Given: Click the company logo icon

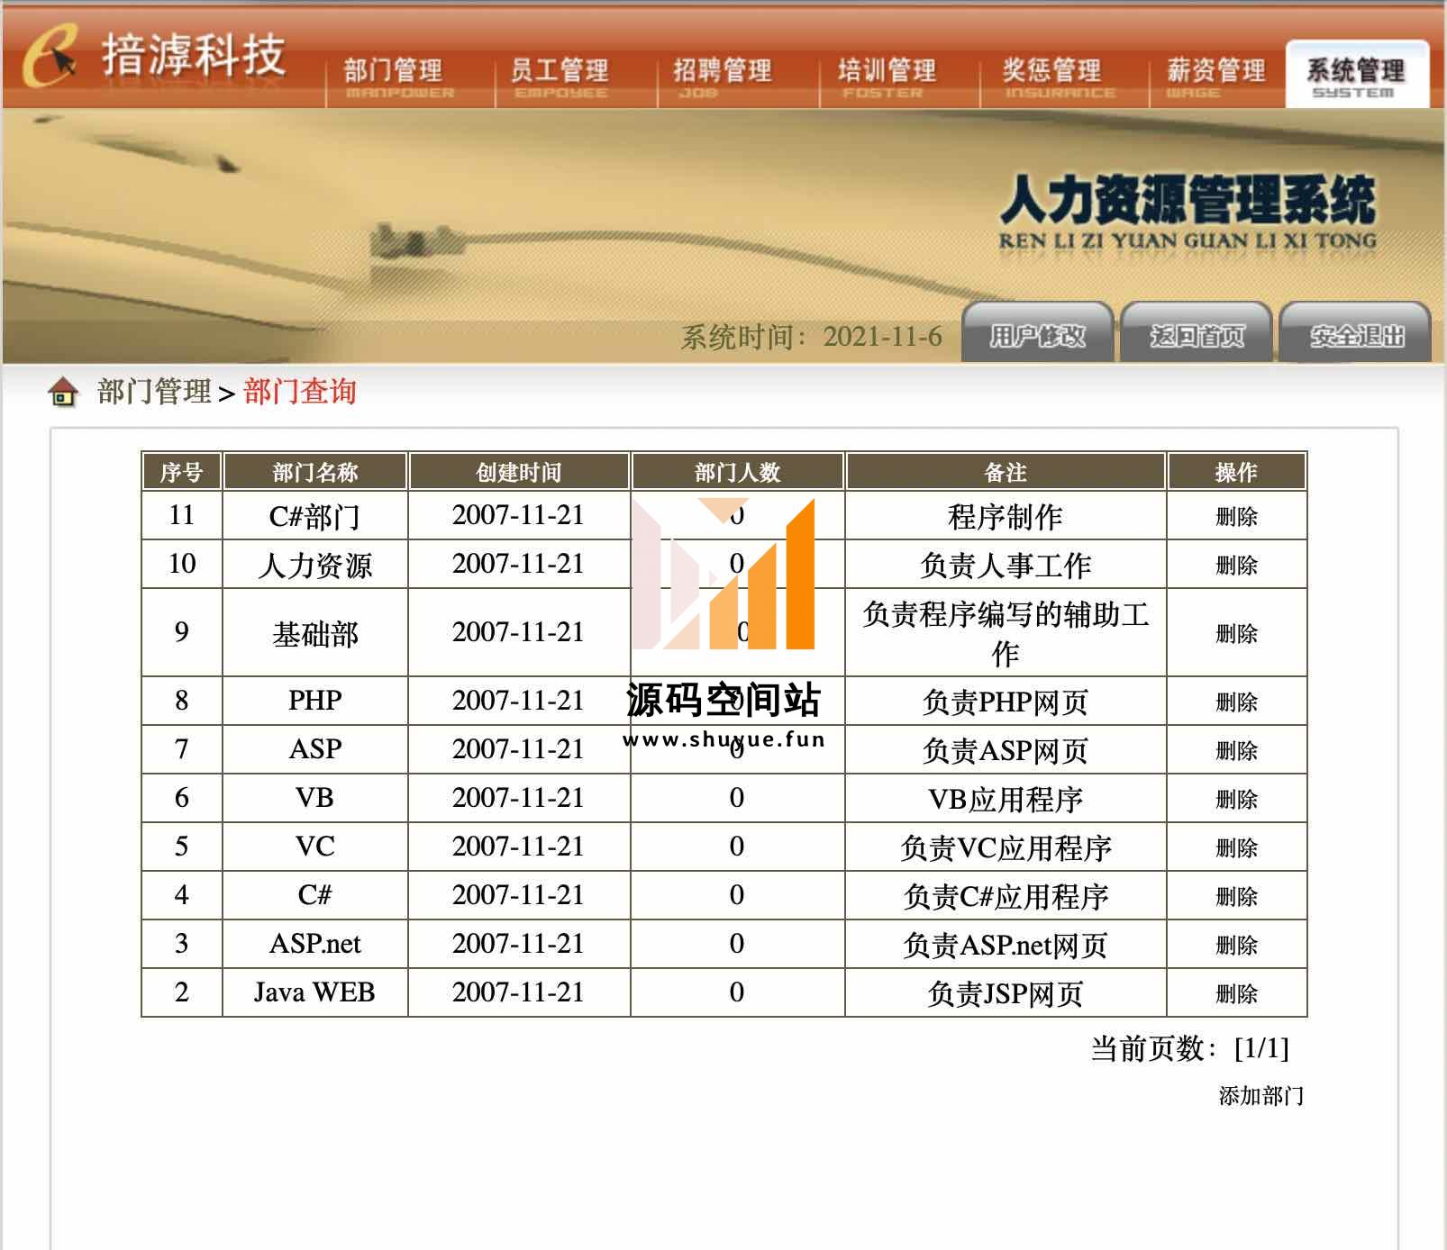Looking at the screenshot, I should 50,56.
